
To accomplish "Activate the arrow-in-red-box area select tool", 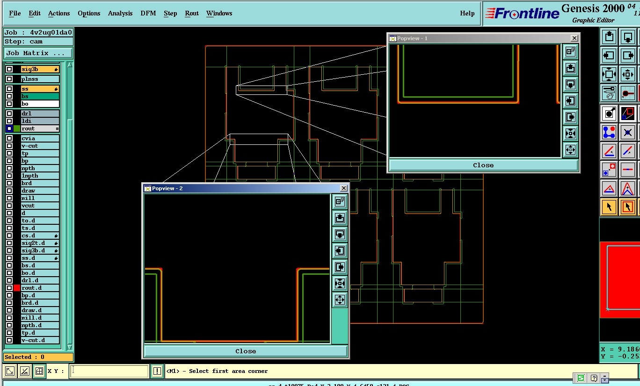I will click(627, 207).
